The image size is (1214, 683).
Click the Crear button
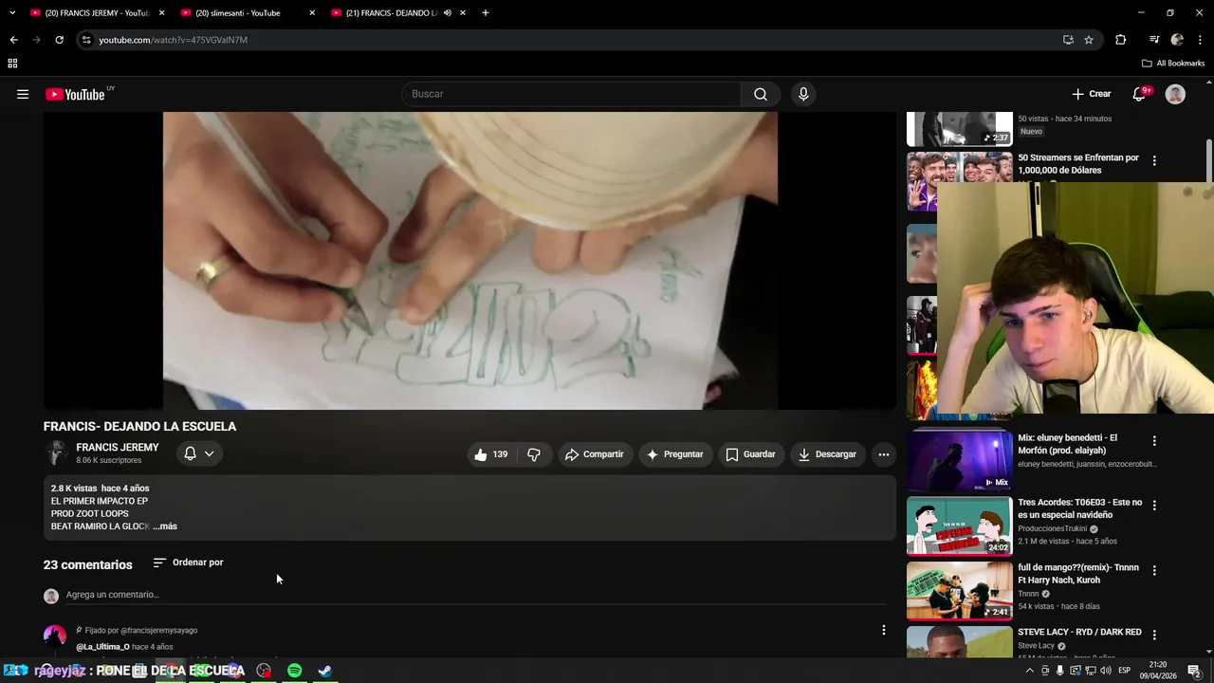click(x=1091, y=94)
